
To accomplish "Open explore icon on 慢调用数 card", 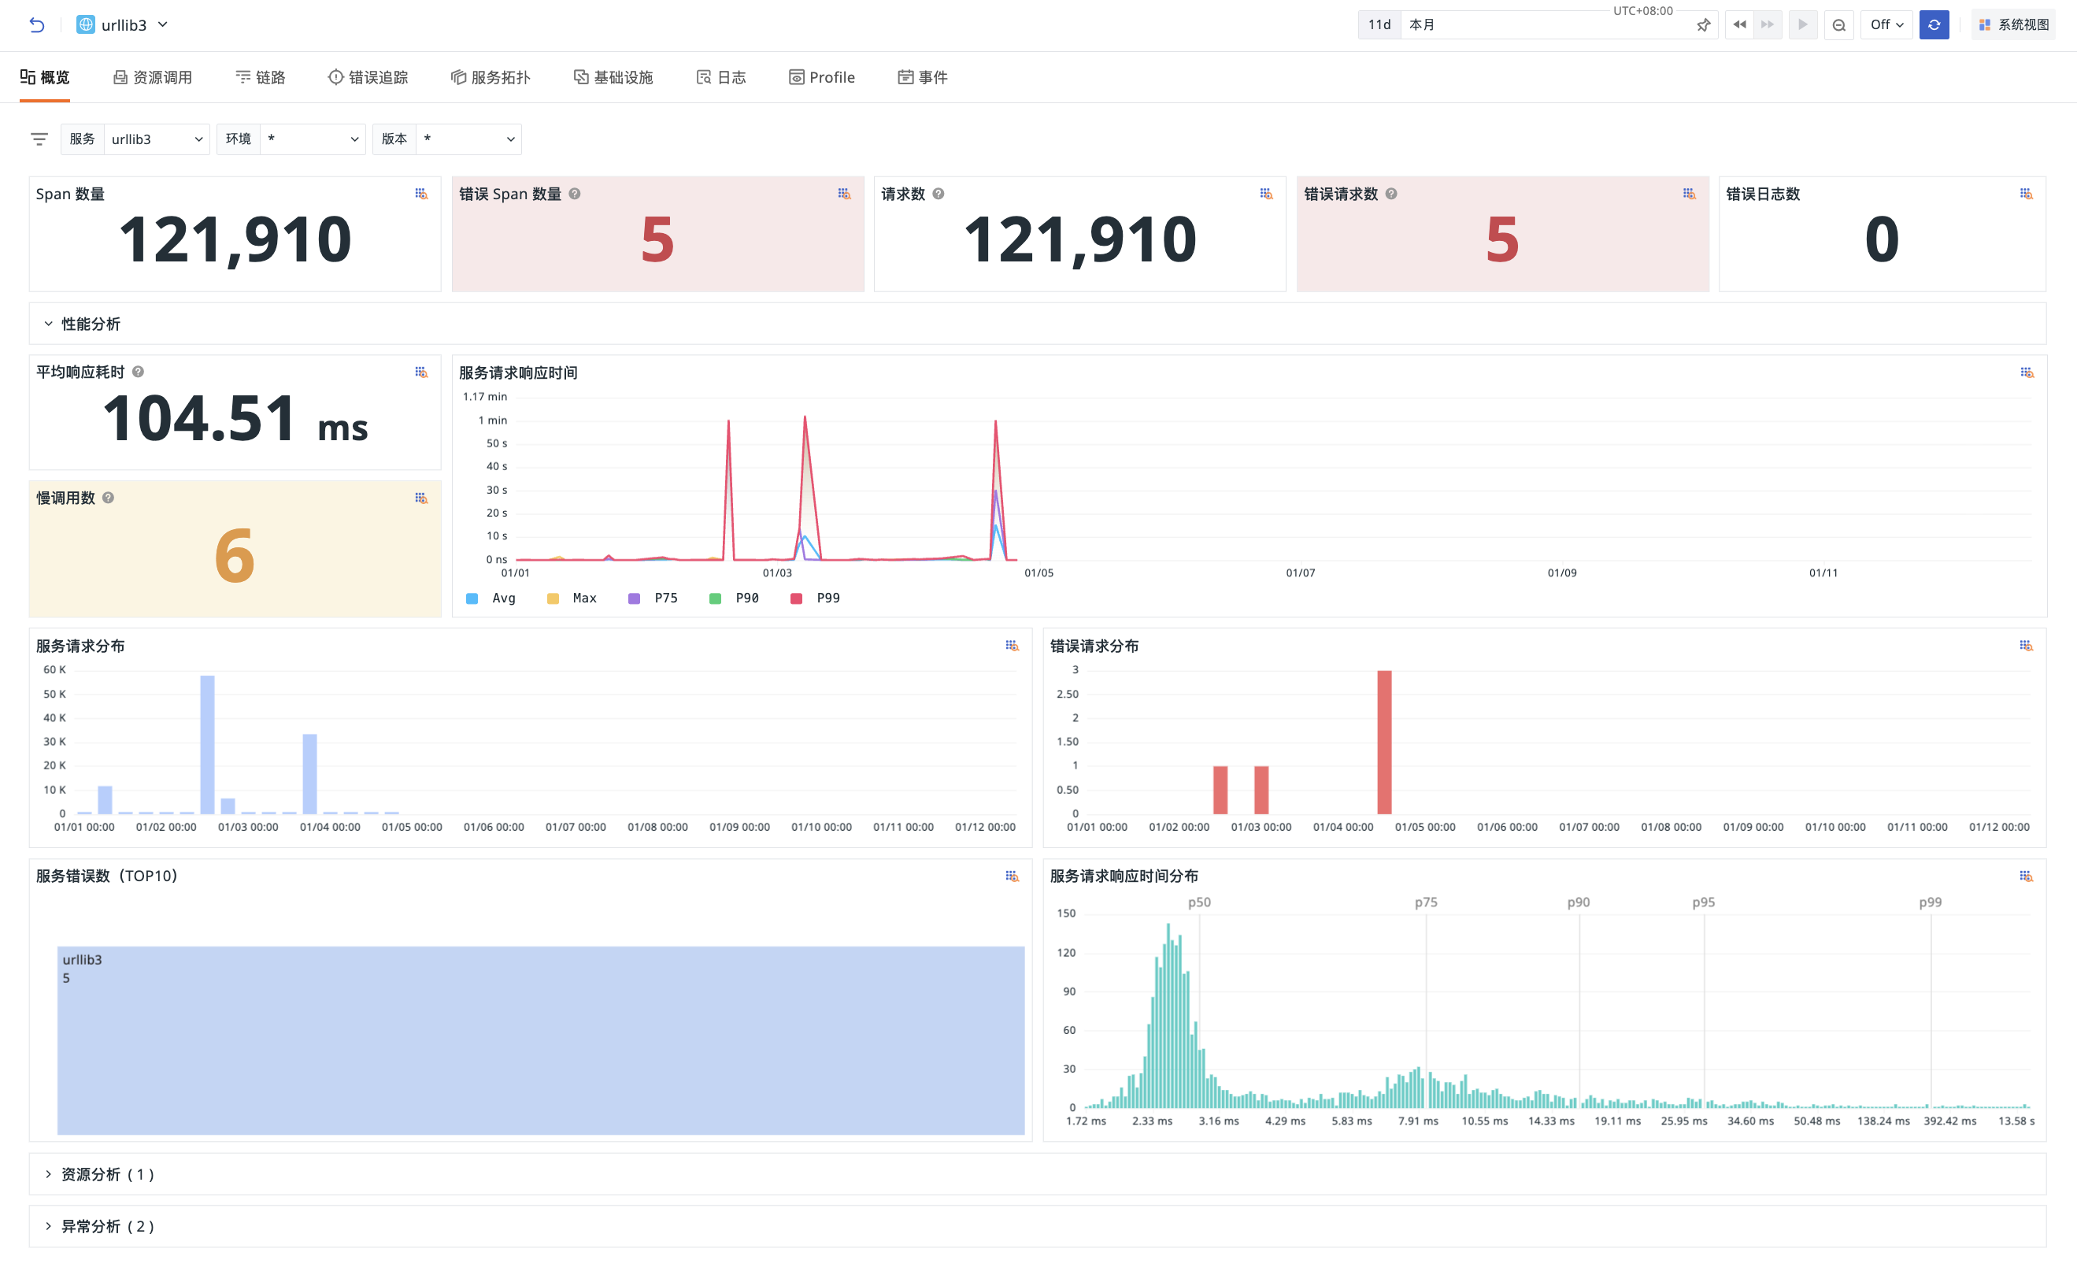I will (421, 498).
